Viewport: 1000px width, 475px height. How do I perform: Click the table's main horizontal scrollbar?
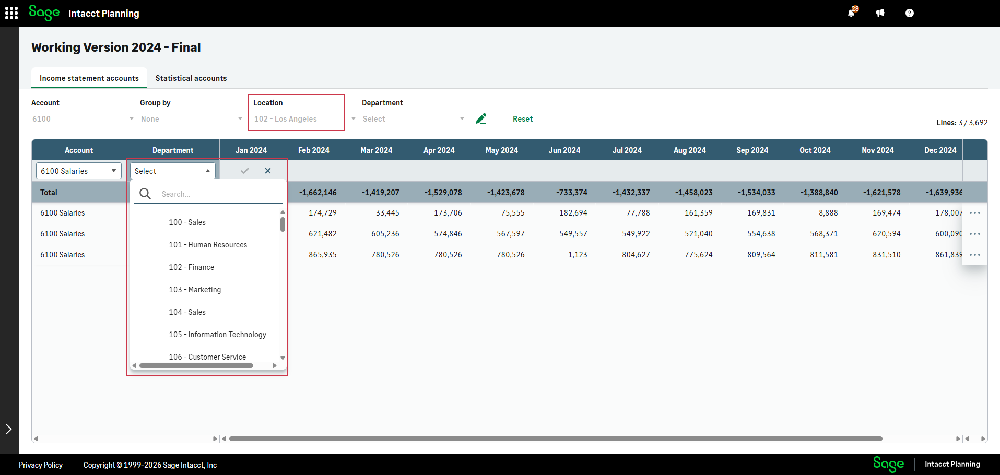556,439
